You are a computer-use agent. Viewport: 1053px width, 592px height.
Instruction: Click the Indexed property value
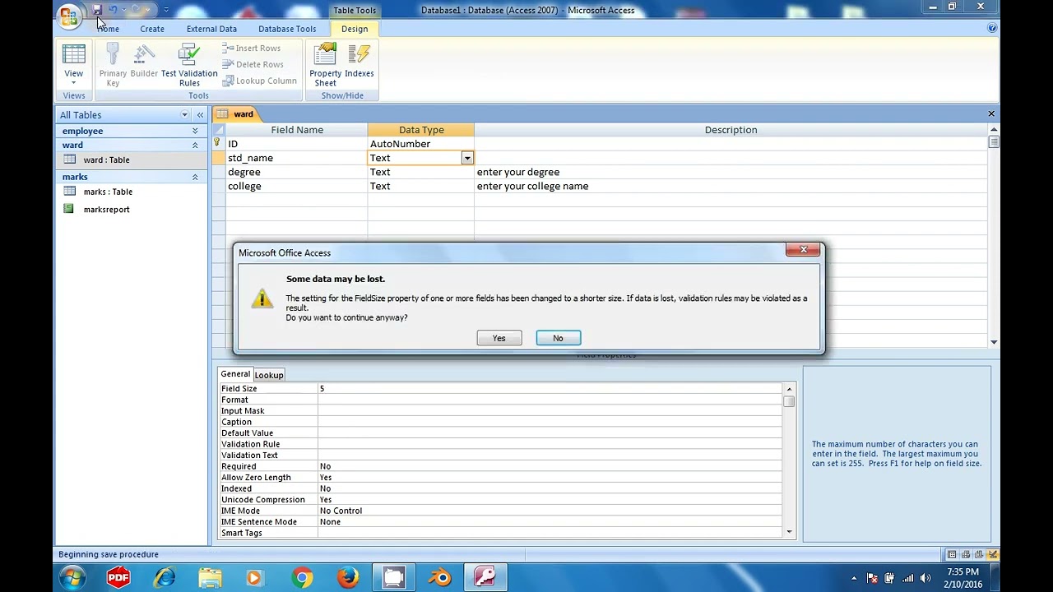coord(550,488)
